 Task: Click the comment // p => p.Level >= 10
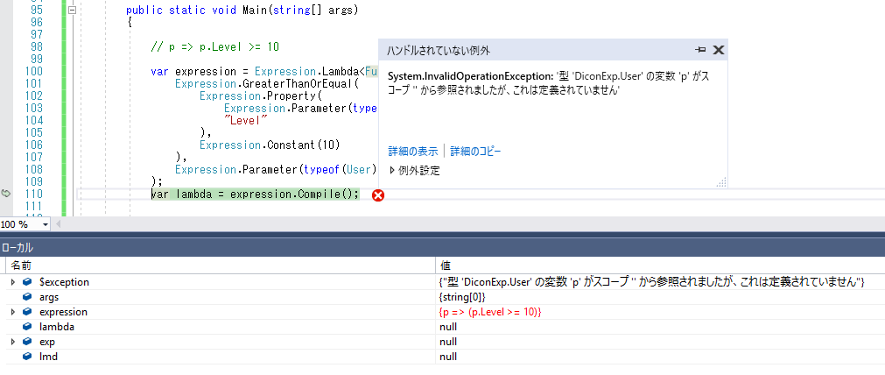pos(215,47)
